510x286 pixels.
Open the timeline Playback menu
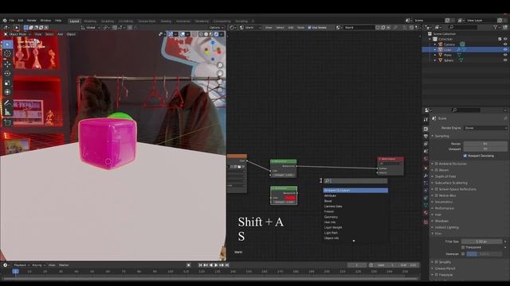click(22, 265)
